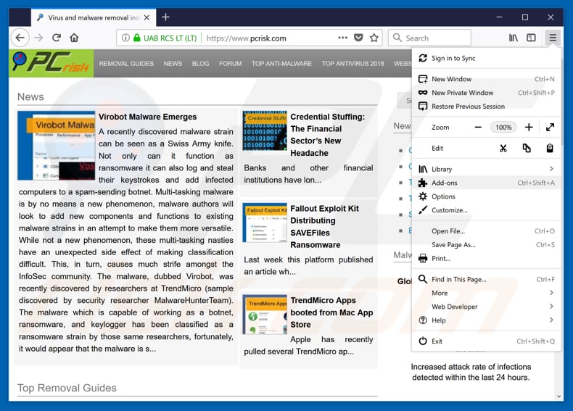Viewport: 573px width, 411px height.
Task: Zoom in with the plus button
Action: click(x=529, y=127)
